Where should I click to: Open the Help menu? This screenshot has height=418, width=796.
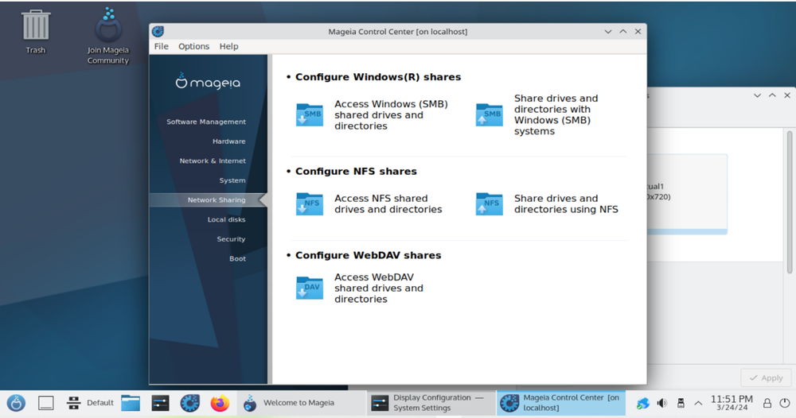[228, 46]
